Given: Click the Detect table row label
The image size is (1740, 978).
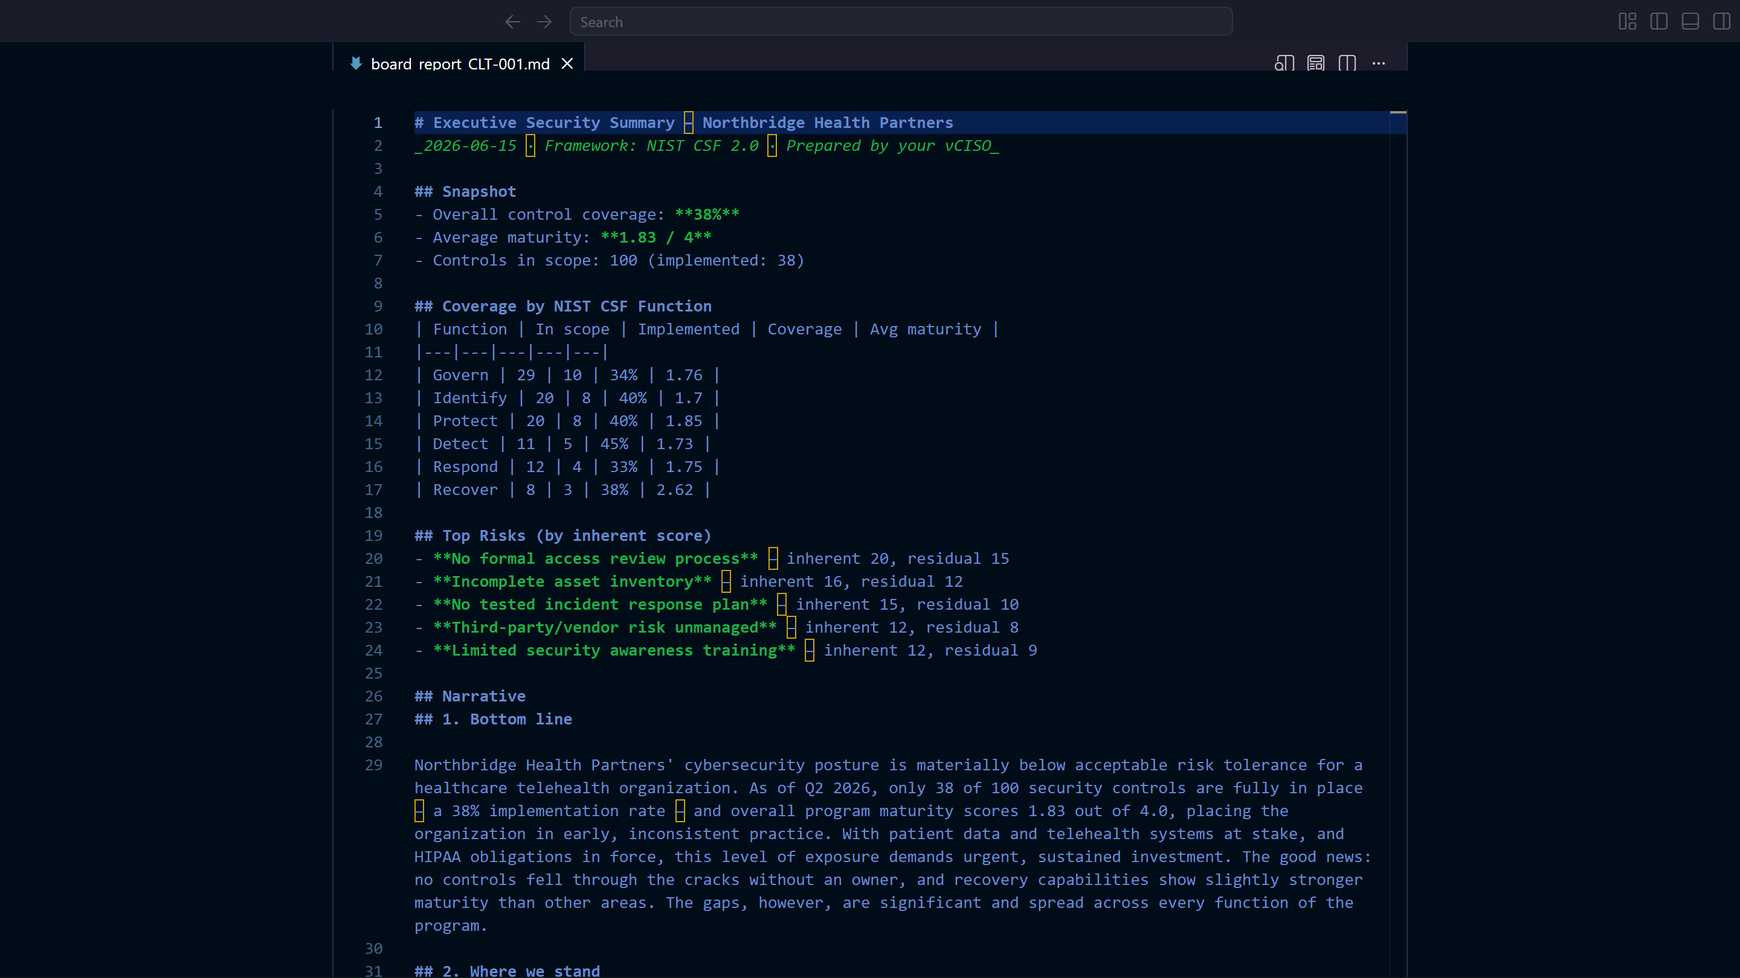Looking at the screenshot, I should coord(460,444).
